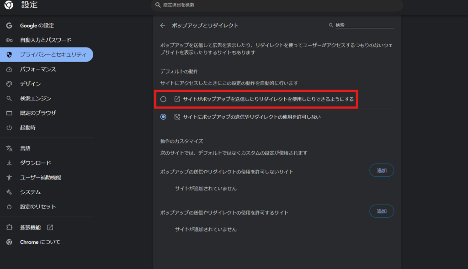Image resolution: width=468 pixels, height=269 pixels.
Task: Click the open-in-new icon on allow popups option
Action: tap(177, 99)
